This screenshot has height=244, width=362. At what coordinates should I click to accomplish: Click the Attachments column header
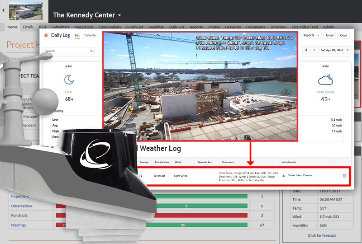[x=289, y=162]
